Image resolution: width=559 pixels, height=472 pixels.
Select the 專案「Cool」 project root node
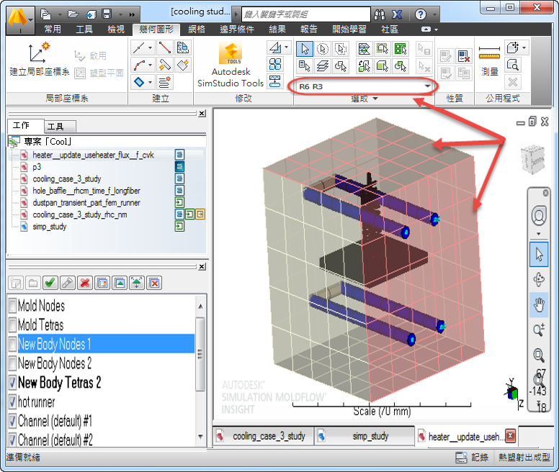click(48, 142)
